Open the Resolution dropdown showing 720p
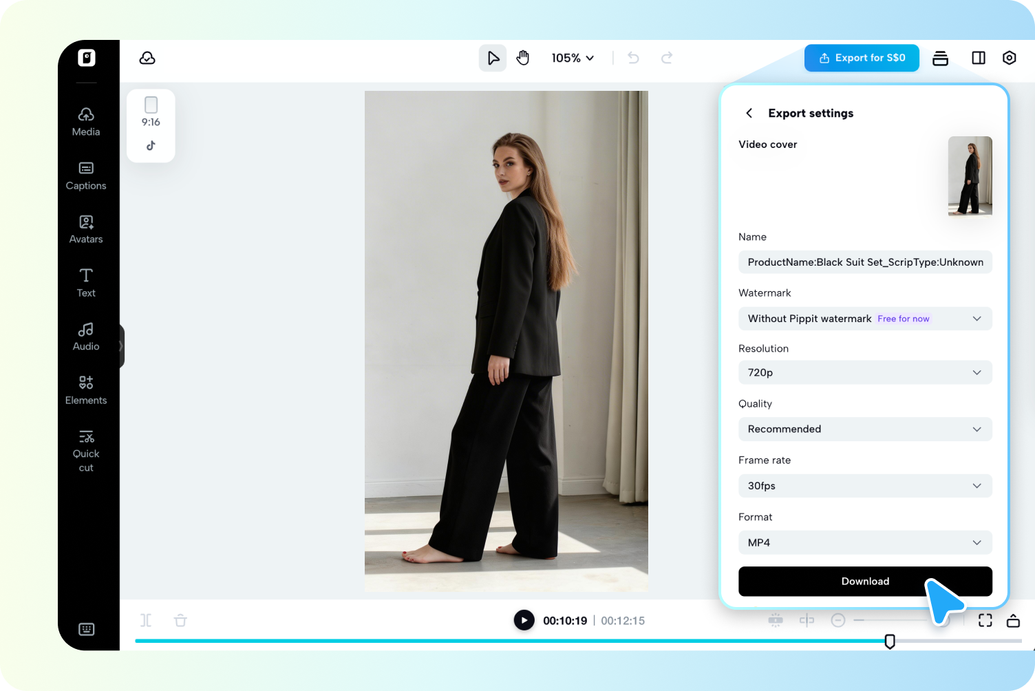Viewport: 1035px width, 691px height. pyautogui.click(x=865, y=372)
